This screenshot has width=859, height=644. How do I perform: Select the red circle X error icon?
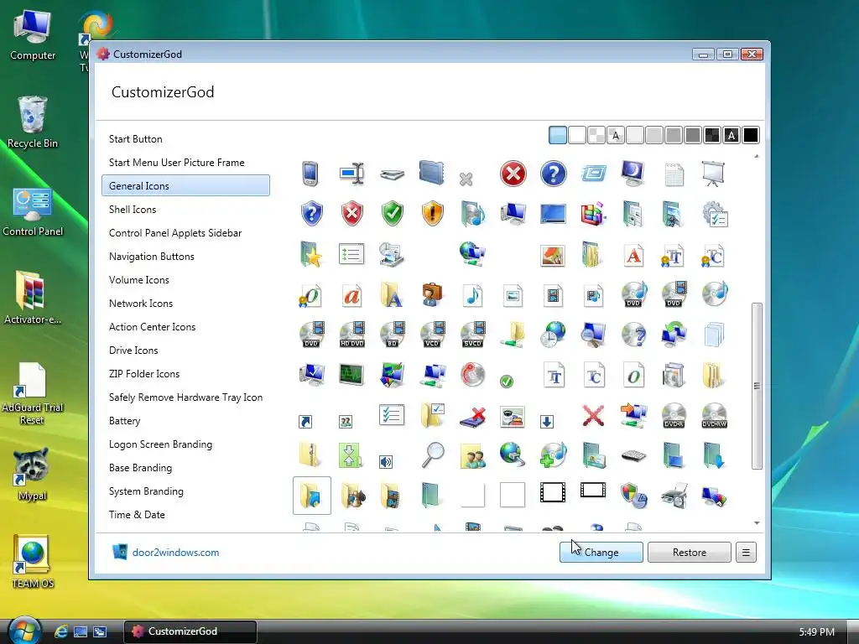513,174
